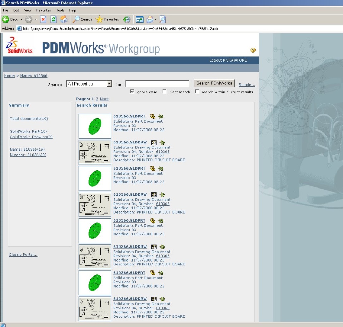The height and width of the screenshot is (327, 343).
Task: Enable Search within current results checkbox
Action: (197, 92)
